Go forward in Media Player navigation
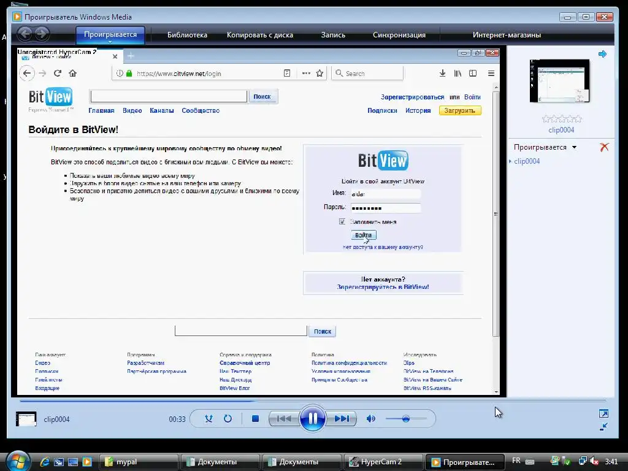Image resolution: width=628 pixels, height=471 pixels. tap(42, 34)
